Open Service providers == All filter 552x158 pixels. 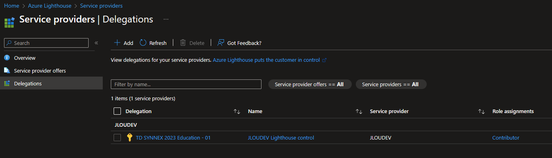coord(391,84)
